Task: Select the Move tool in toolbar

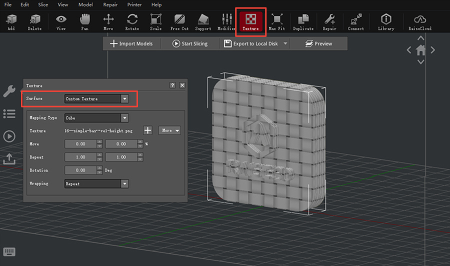Action: click(108, 22)
